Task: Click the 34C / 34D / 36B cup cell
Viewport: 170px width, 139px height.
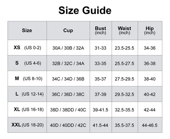Action: point(68,79)
